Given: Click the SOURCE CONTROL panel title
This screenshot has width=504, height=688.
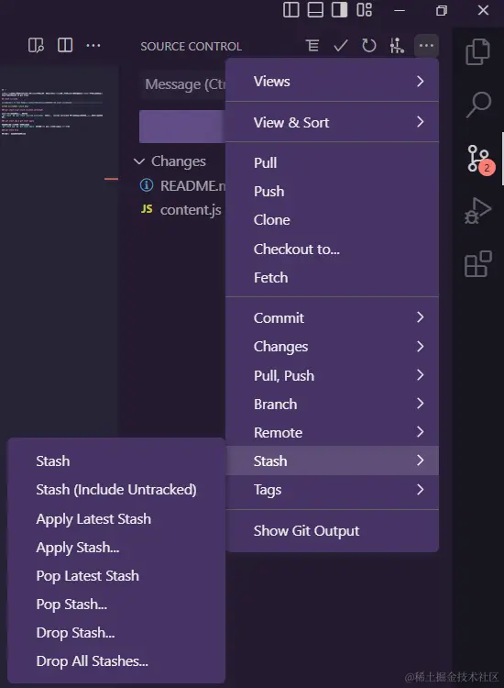Looking at the screenshot, I should (x=192, y=46).
